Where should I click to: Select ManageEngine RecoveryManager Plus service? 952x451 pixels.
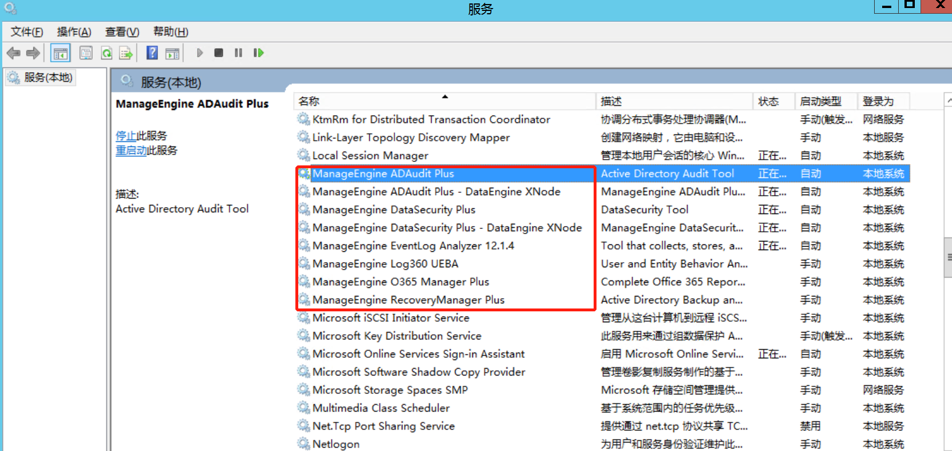(x=408, y=300)
